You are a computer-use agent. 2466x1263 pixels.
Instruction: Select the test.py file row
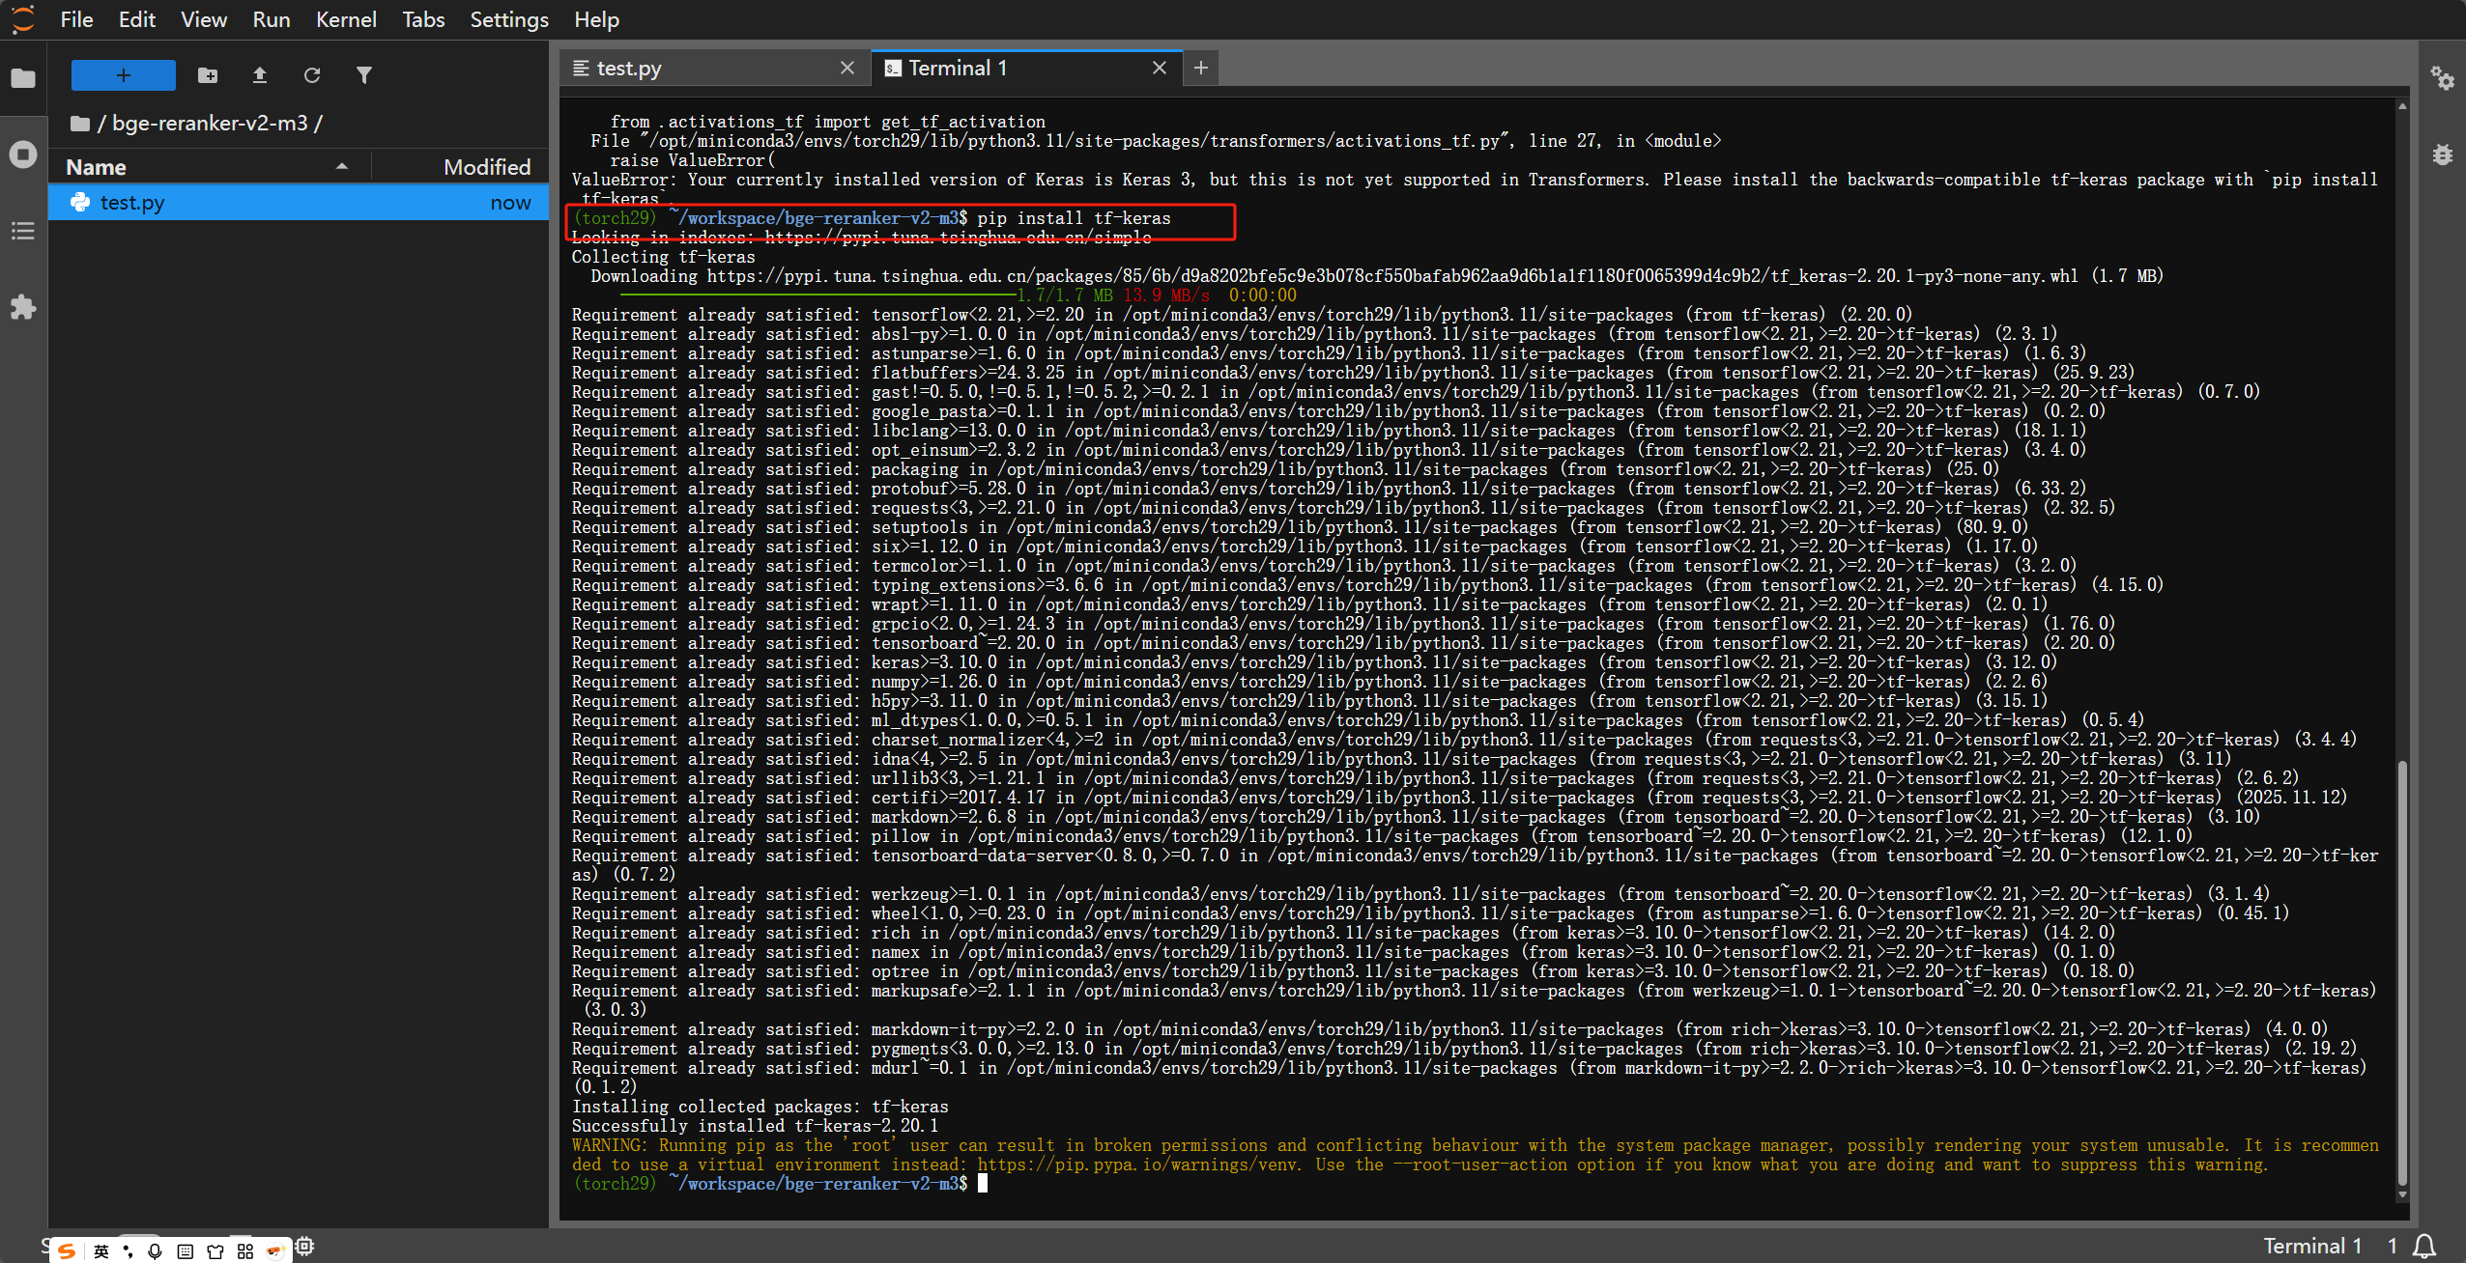(x=299, y=203)
